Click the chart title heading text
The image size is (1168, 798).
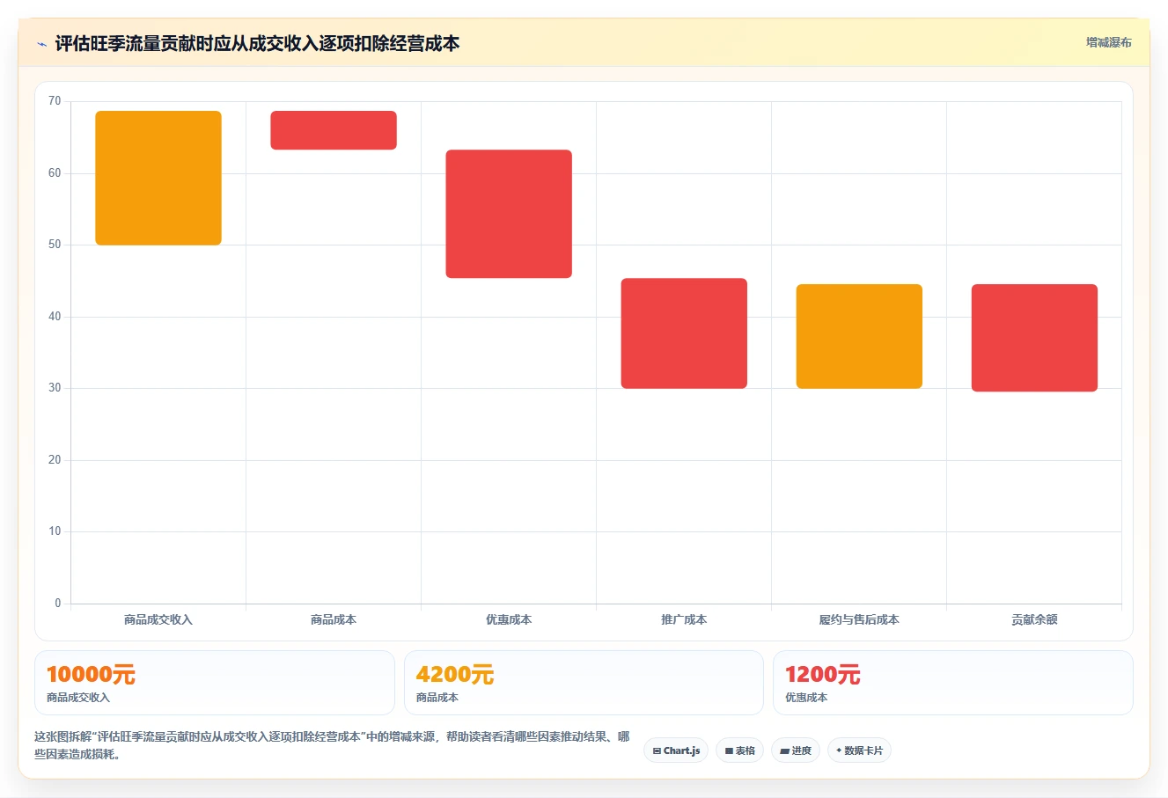click(257, 43)
